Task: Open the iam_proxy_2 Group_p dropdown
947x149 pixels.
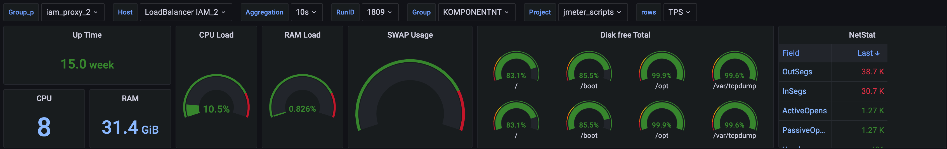Action: click(72, 12)
